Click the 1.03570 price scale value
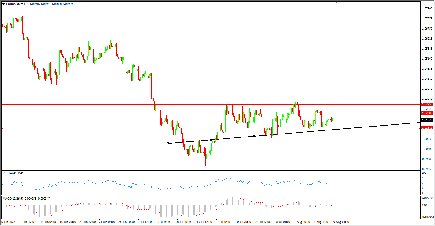 (427, 89)
